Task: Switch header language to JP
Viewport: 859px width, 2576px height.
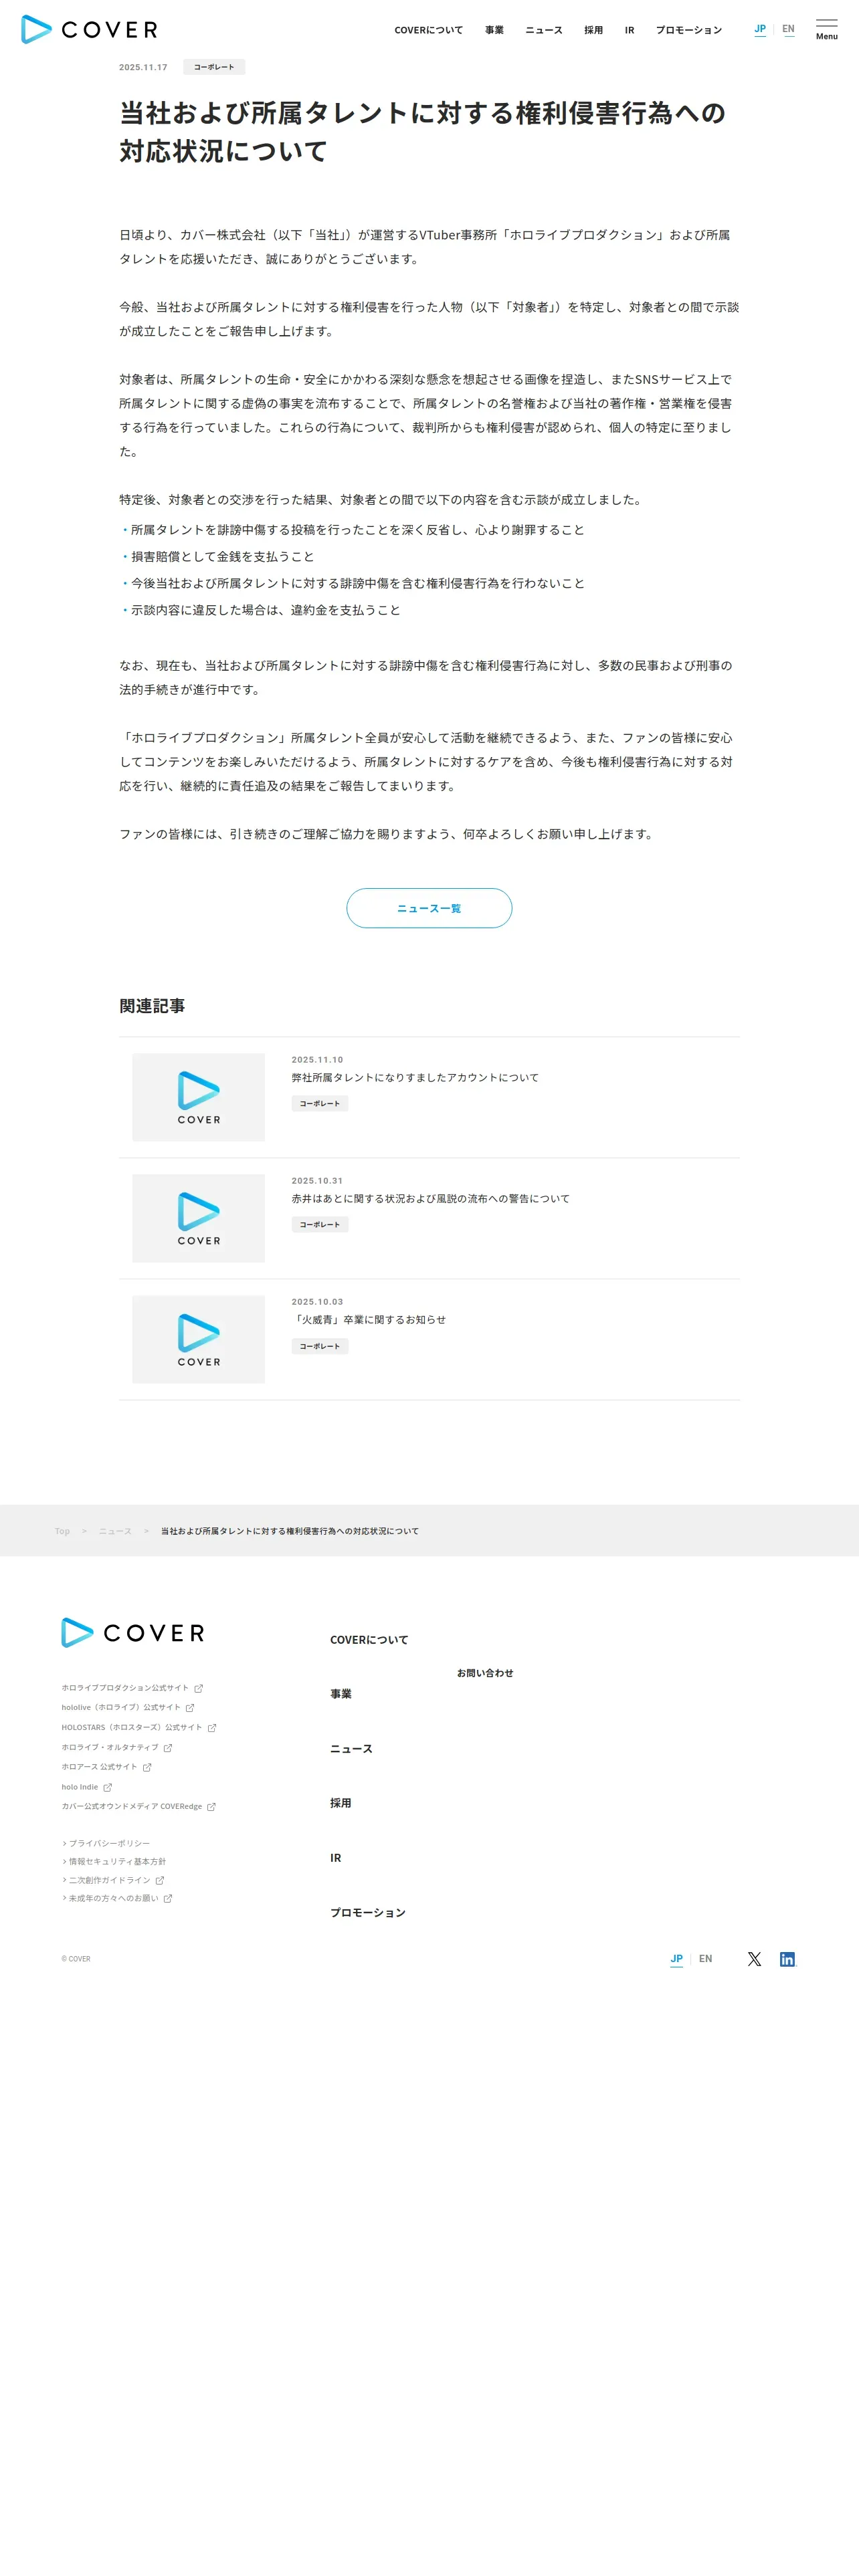Action: click(760, 29)
